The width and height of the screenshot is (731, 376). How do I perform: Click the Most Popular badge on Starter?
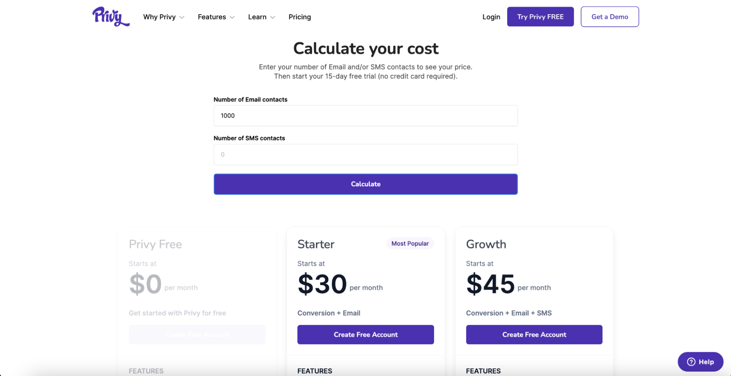410,243
